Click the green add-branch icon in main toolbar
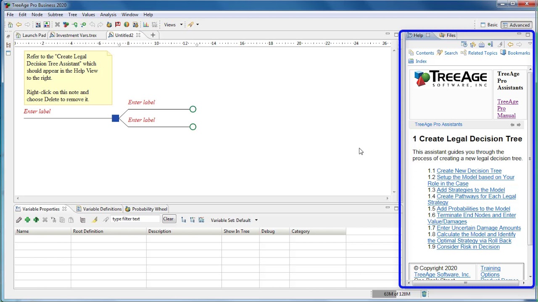The image size is (538, 302). (x=75, y=25)
